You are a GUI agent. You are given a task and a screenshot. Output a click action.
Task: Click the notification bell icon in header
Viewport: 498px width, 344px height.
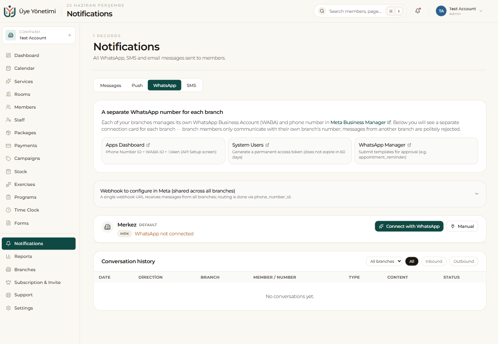point(418,11)
